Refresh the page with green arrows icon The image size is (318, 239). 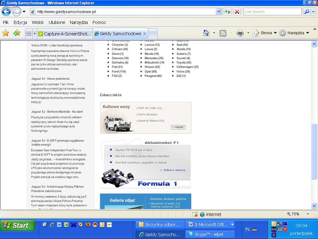[228, 12]
